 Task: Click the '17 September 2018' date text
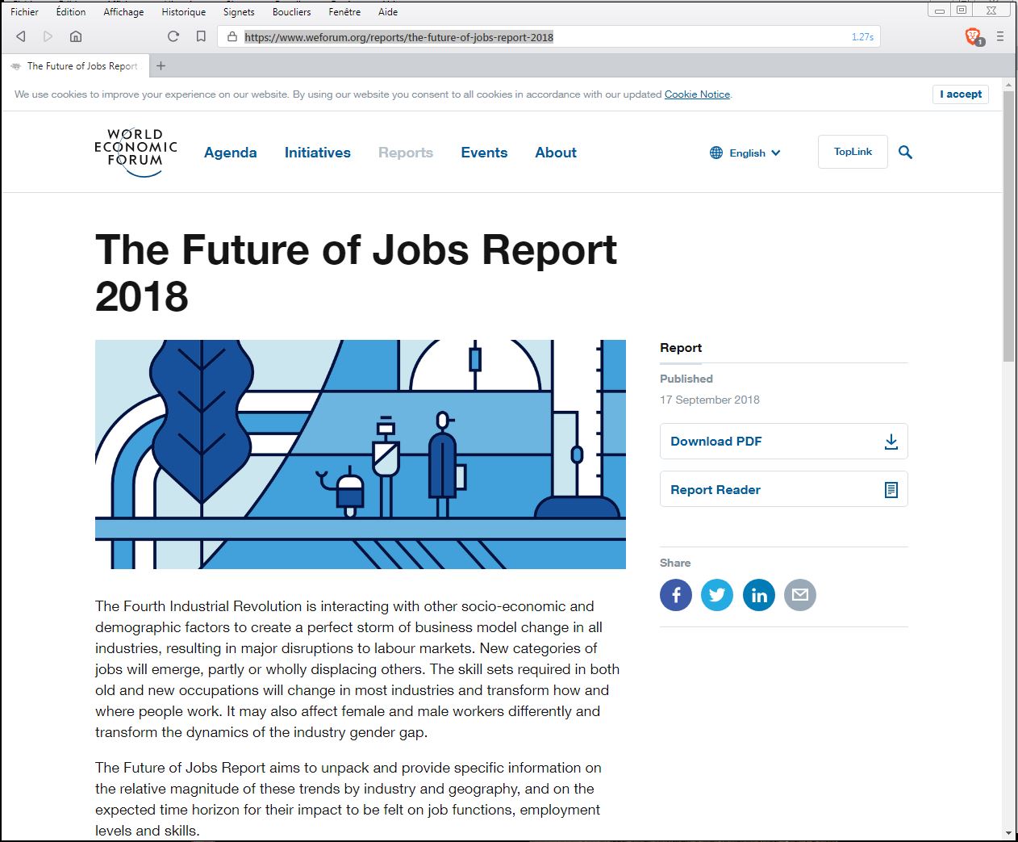pos(710,400)
